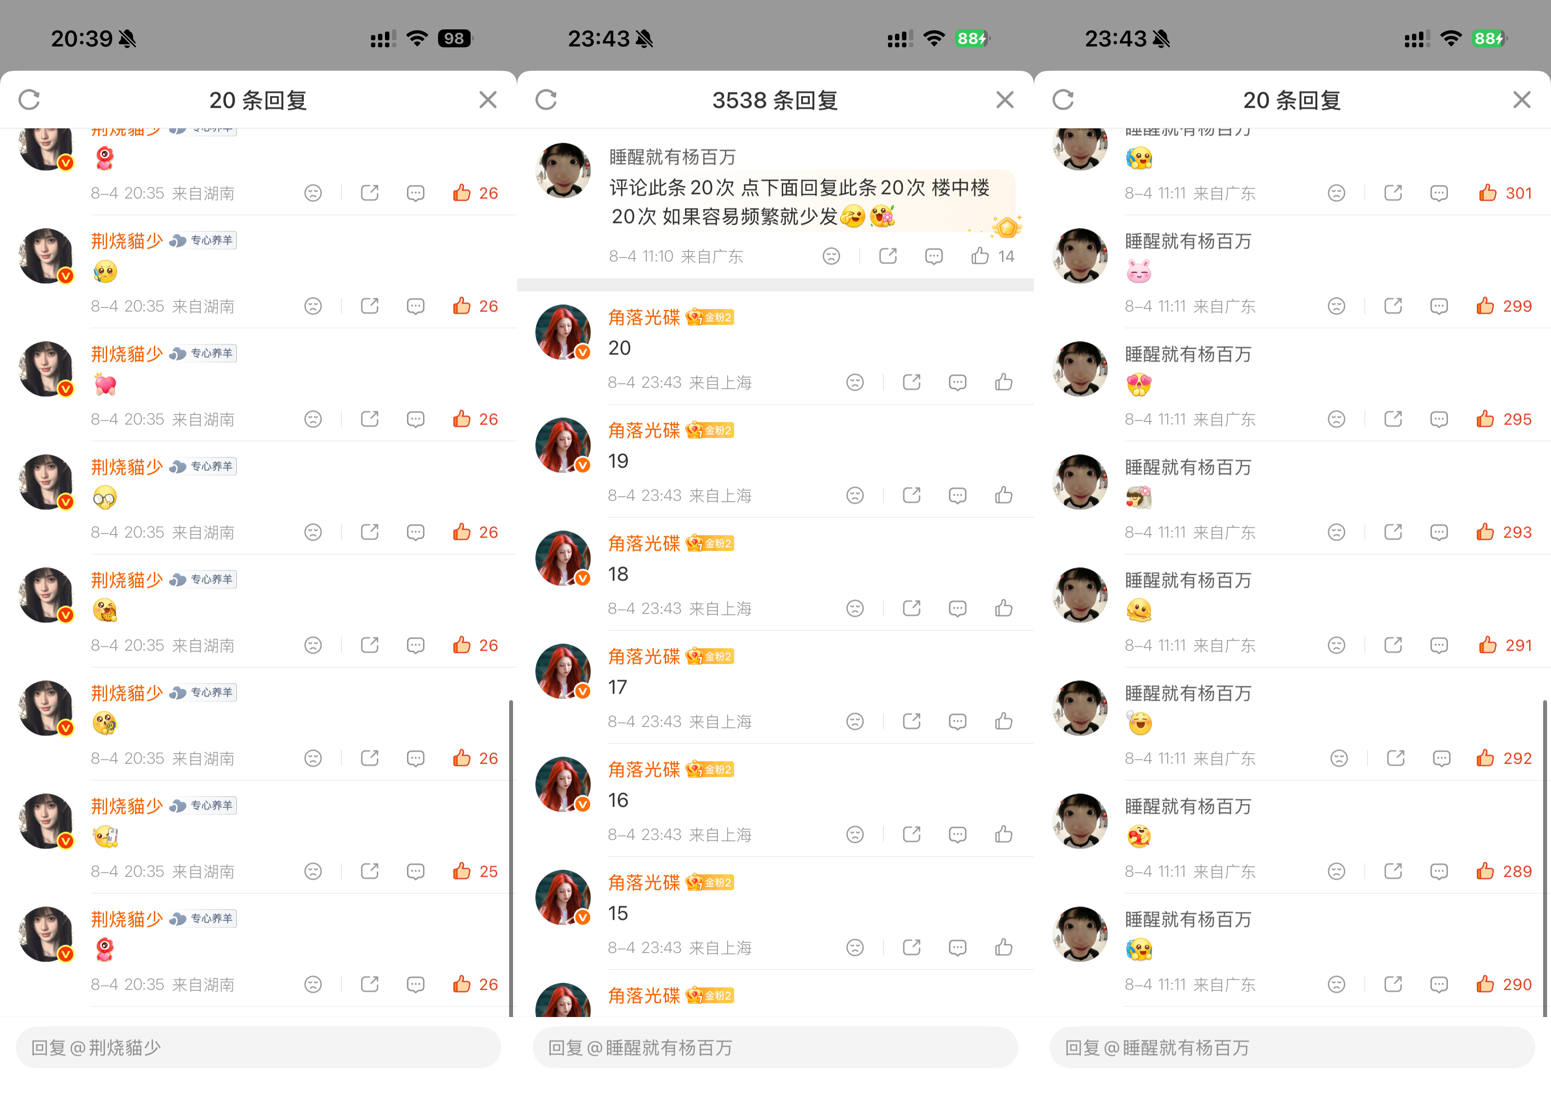The image size is (1551, 1120).
Task: Tap dislike face on 荆烧猫少 25-like reply
Action: point(313,871)
